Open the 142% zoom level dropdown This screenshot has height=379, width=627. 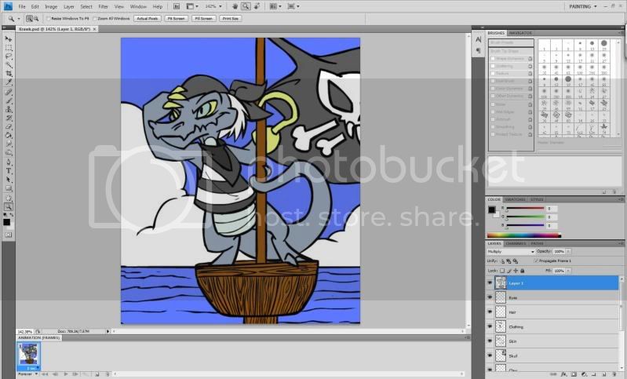(x=213, y=6)
